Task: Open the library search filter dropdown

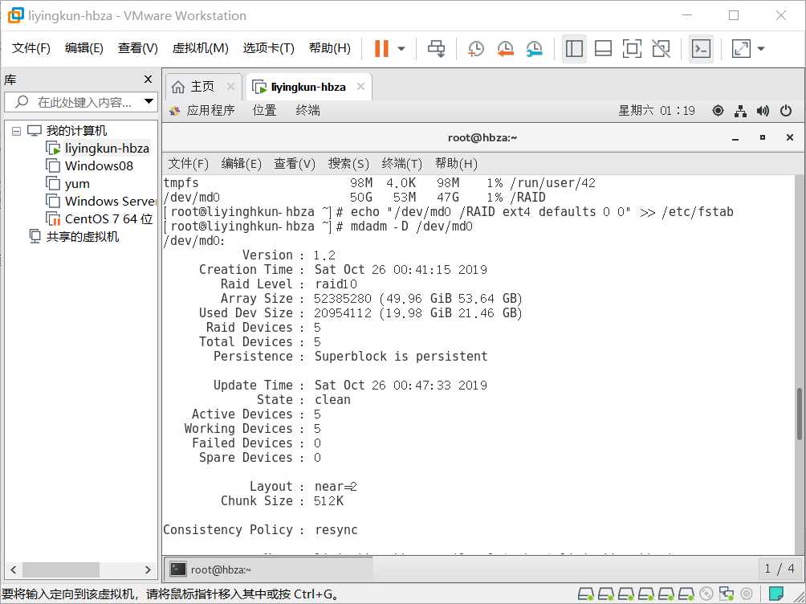Action: 149,101
